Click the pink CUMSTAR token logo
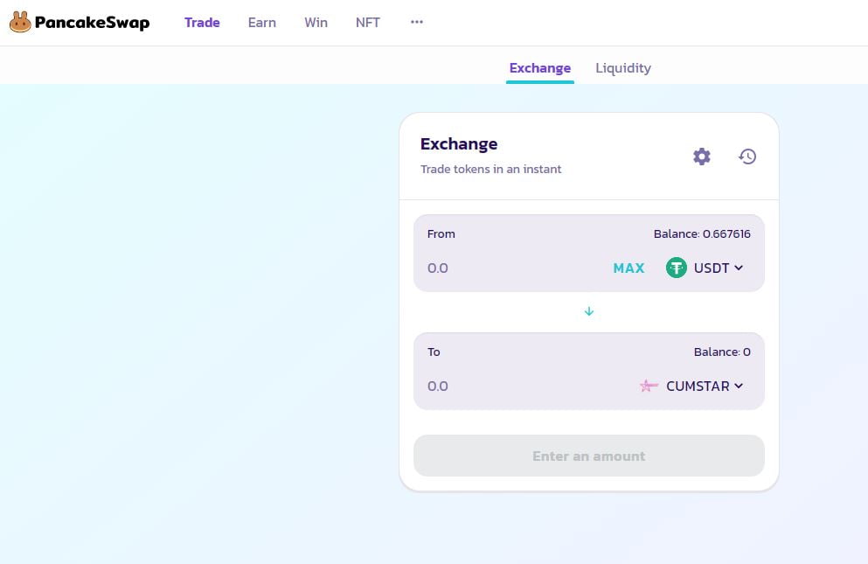868x564 pixels. [648, 386]
